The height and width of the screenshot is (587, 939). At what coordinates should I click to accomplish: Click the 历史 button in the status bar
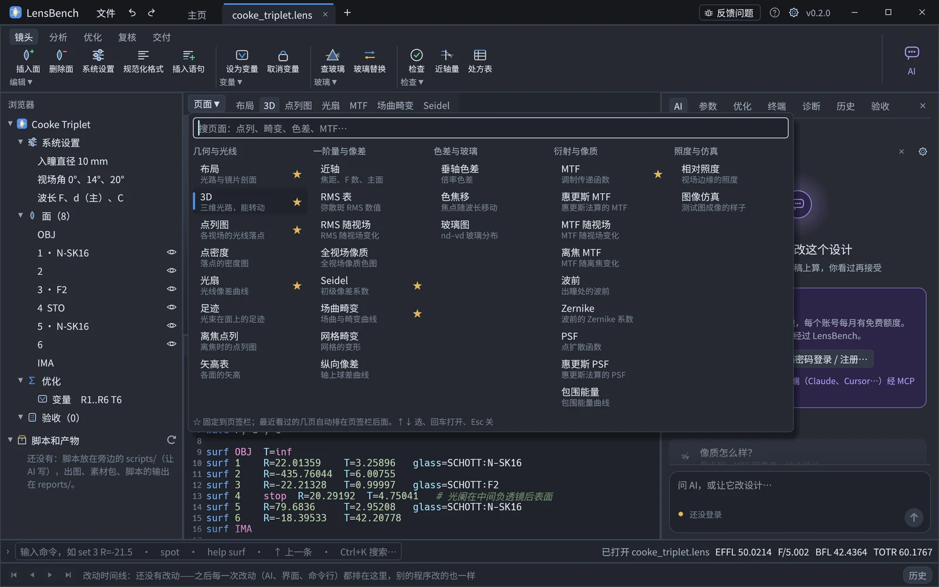917,575
